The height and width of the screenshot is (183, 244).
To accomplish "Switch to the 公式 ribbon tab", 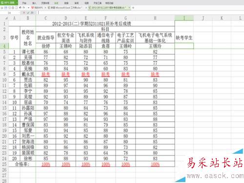I will tap(56, 3).
